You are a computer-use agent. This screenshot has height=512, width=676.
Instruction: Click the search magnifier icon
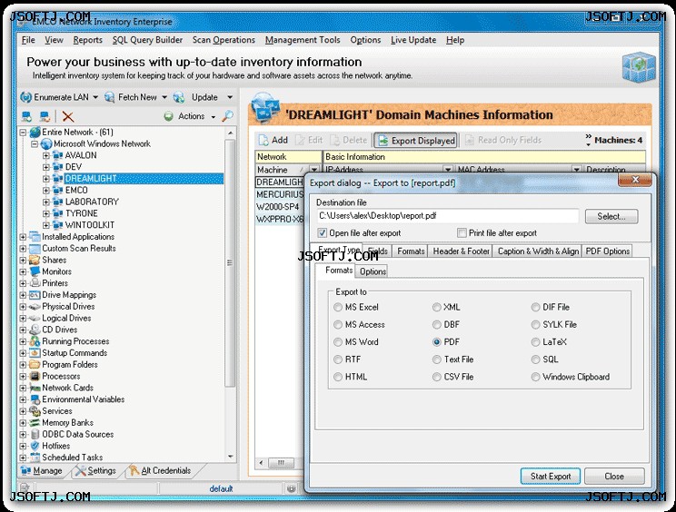tap(228, 116)
